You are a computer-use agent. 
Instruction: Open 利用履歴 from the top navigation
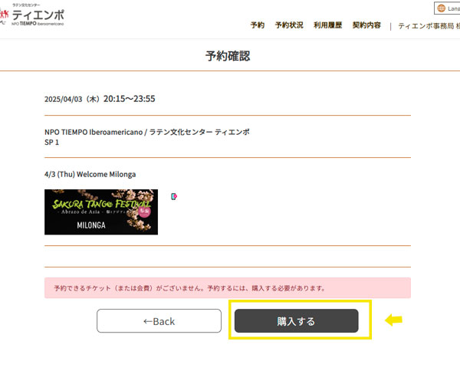pos(327,25)
